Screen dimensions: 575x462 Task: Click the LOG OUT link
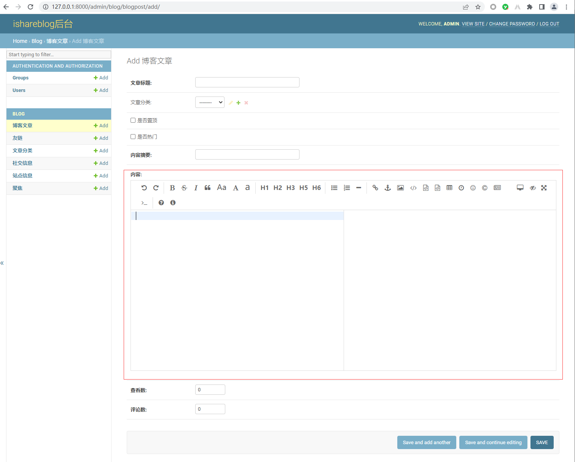click(x=549, y=24)
